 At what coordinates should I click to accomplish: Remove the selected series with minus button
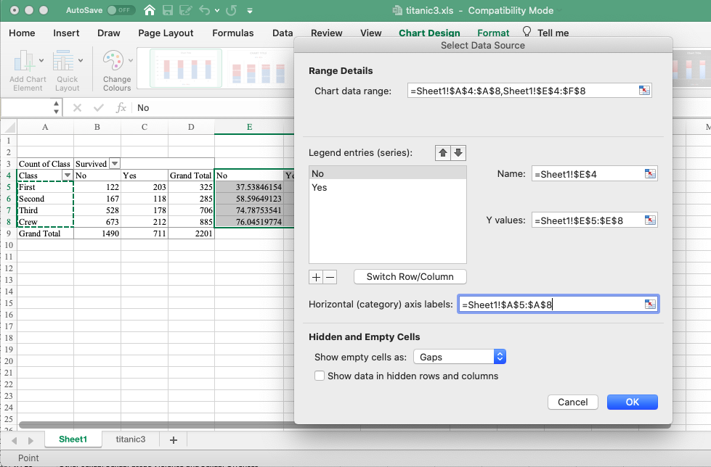pos(330,277)
